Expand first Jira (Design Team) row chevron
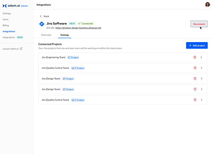Screen dimensions: 213x154 (202, 78)
